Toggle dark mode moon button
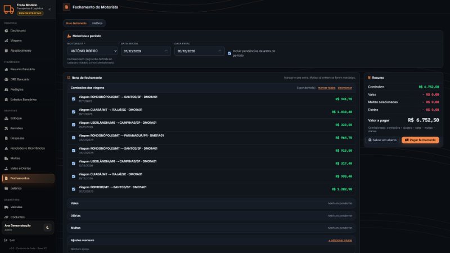 pos(47,228)
